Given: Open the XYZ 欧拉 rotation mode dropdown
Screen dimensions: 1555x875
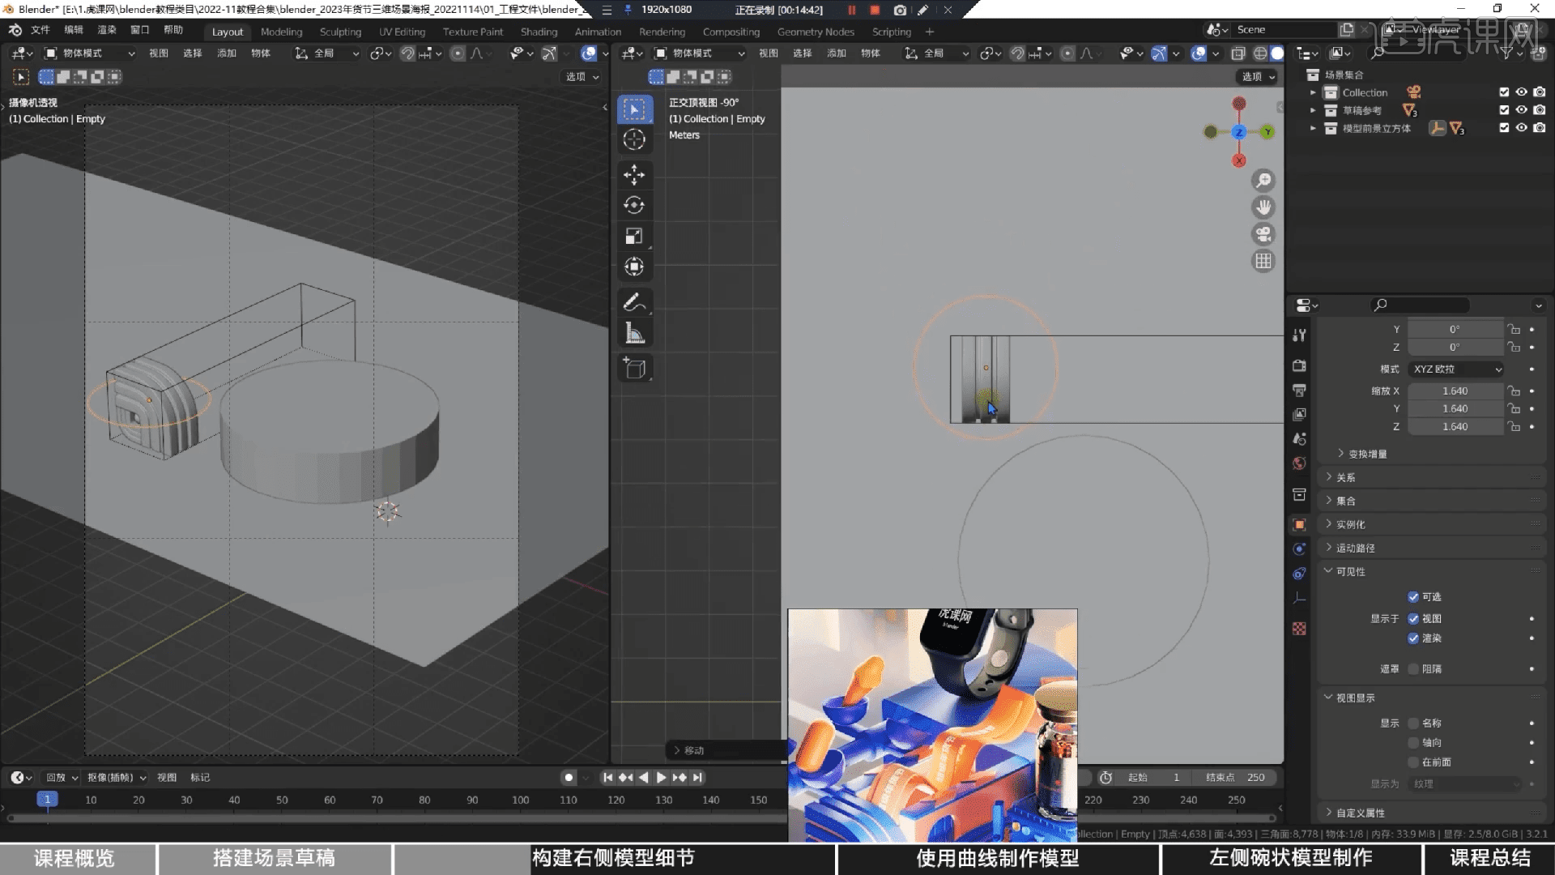Looking at the screenshot, I should coord(1456,369).
